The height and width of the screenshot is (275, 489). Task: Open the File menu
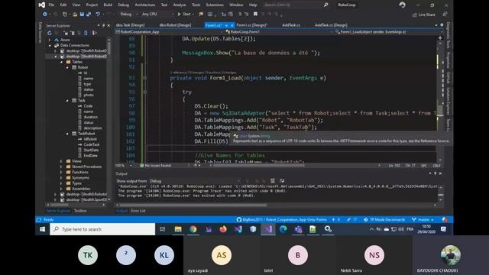tap(51, 5)
